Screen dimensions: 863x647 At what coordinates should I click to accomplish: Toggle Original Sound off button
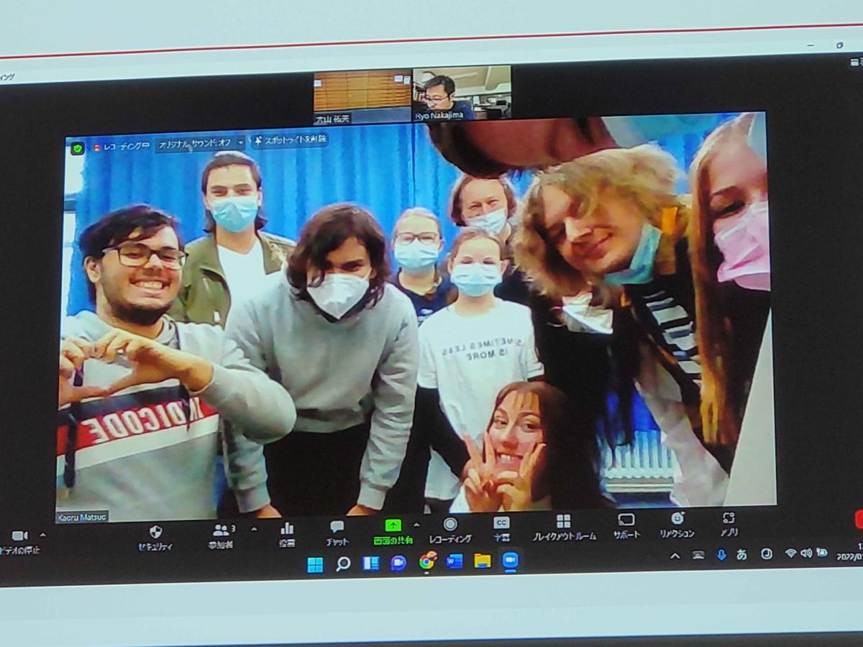pos(194,144)
